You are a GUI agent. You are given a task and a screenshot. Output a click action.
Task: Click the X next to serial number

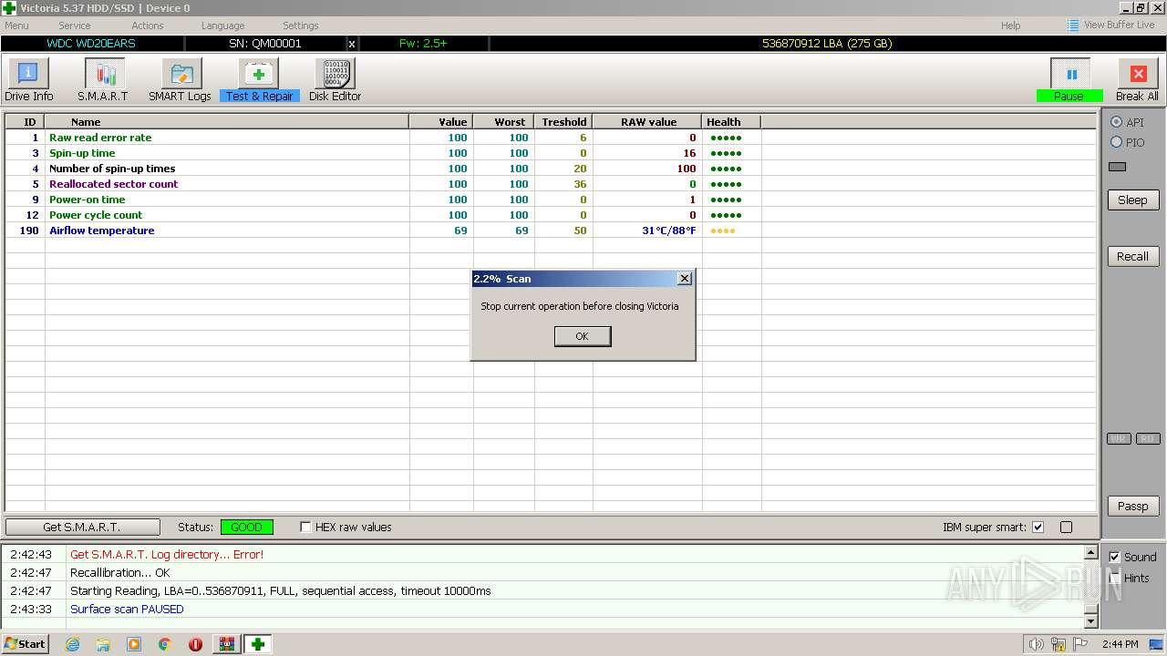click(352, 44)
